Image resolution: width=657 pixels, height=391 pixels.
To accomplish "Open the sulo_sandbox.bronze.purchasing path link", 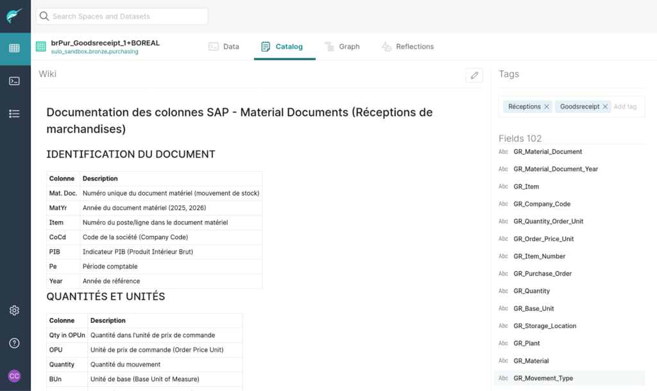I will pos(94,52).
